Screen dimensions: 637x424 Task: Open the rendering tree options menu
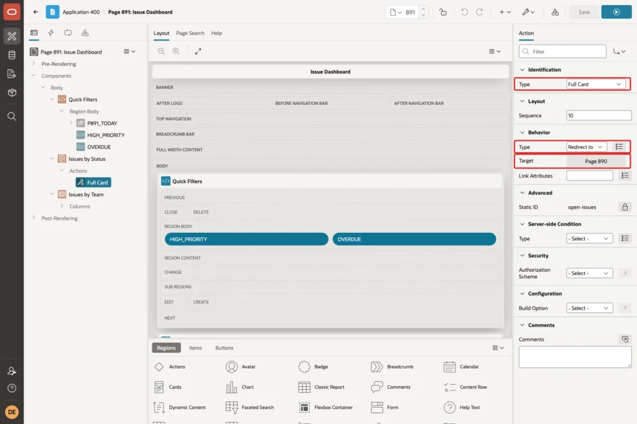[x=129, y=52]
